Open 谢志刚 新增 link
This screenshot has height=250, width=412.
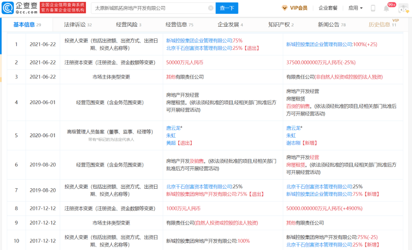pos(302,143)
